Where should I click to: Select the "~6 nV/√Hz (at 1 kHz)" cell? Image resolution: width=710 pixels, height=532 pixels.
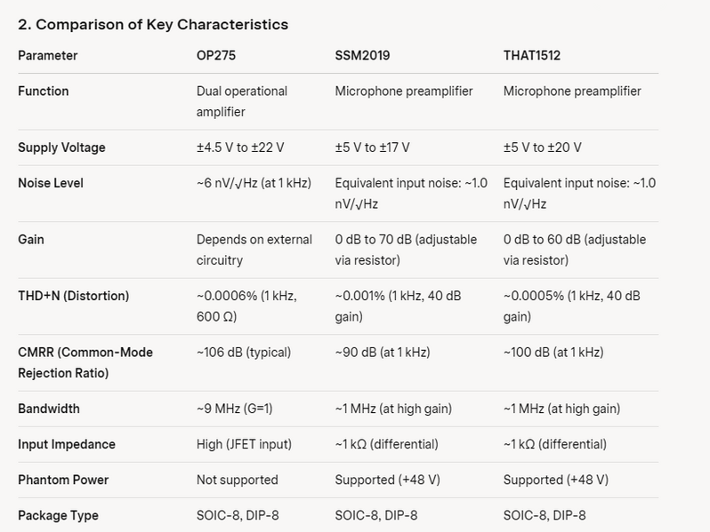click(251, 183)
